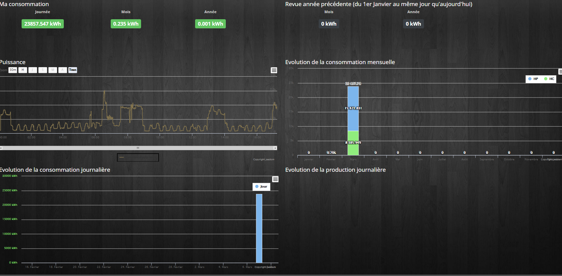Click the Evolution de la production journalière heading
Image resolution: width=562 pixels, height=276 pixels.
(x=336, y=170)
